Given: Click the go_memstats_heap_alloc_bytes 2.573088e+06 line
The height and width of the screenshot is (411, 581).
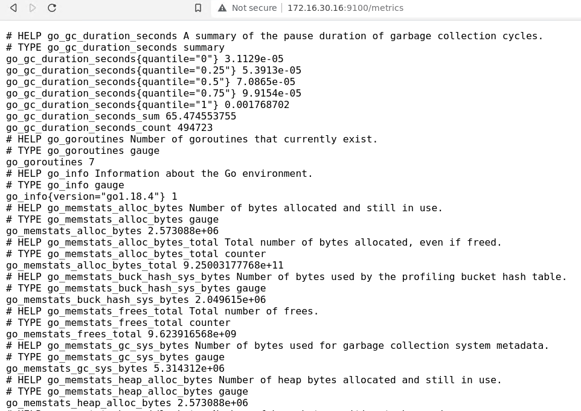Looking at the screenshot, I should click(127, 403).
